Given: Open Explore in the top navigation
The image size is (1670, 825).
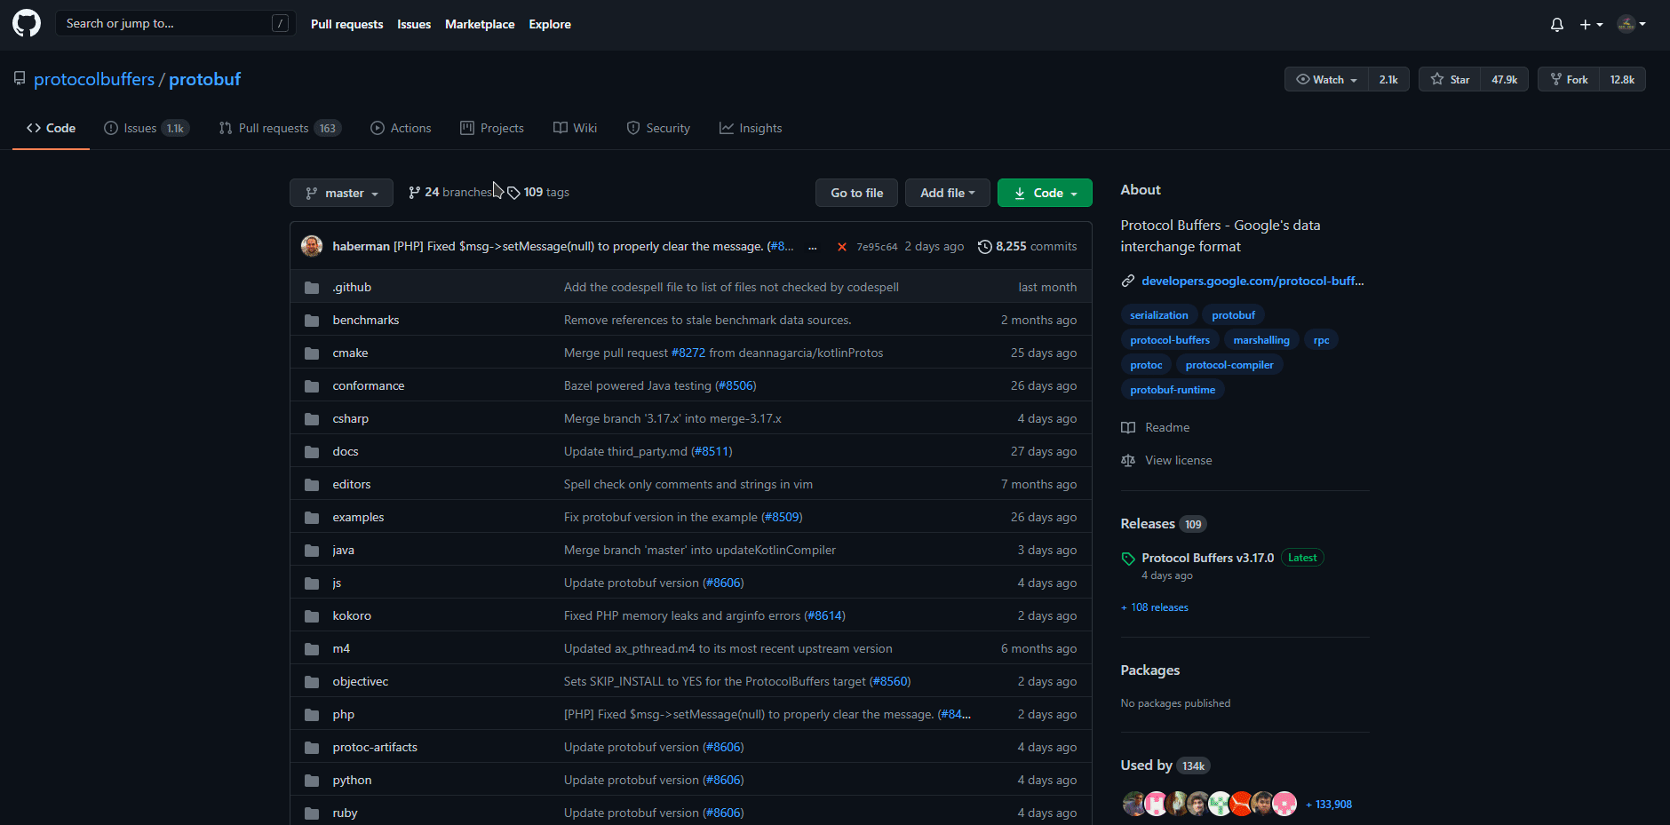Looking at the screenshot, I should 550,24.
